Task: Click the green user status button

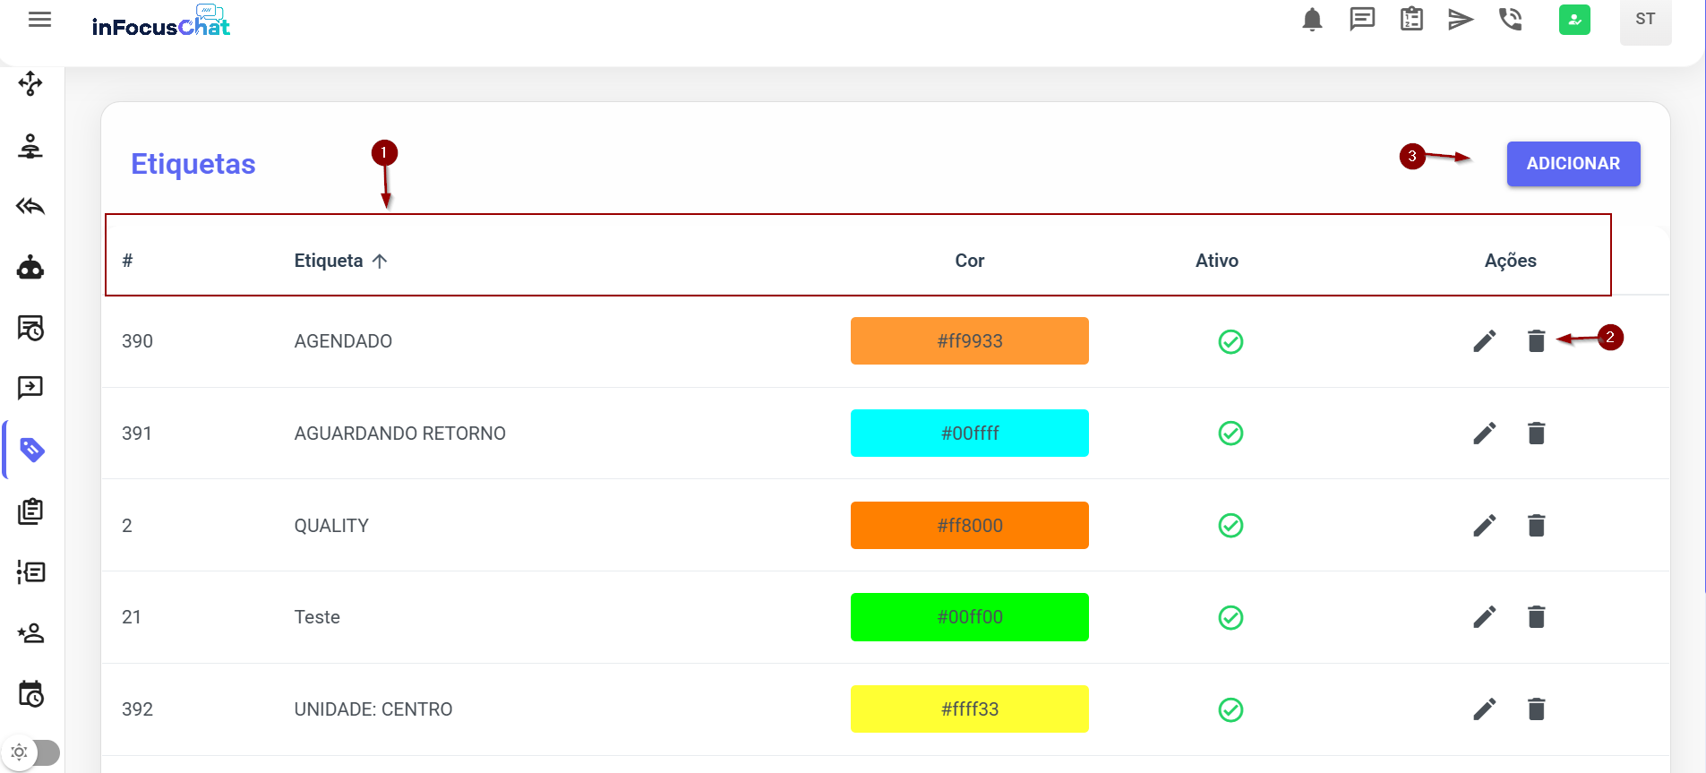Action: coord(1573,20)
